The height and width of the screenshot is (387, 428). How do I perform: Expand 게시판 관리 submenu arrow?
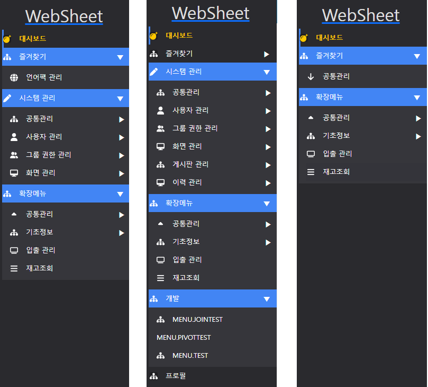[268, 165]
